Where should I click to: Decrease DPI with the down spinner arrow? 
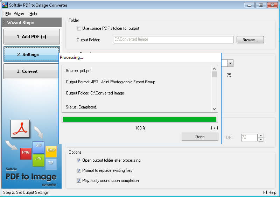[x=261, y=140]
